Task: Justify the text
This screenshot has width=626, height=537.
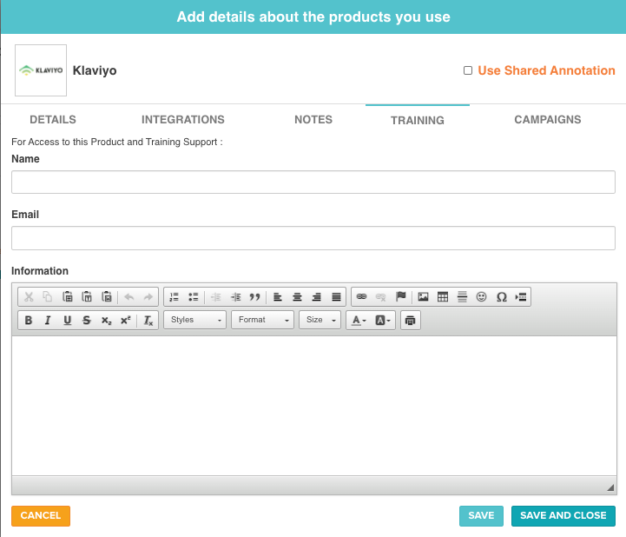Action: tap(336, 297)
